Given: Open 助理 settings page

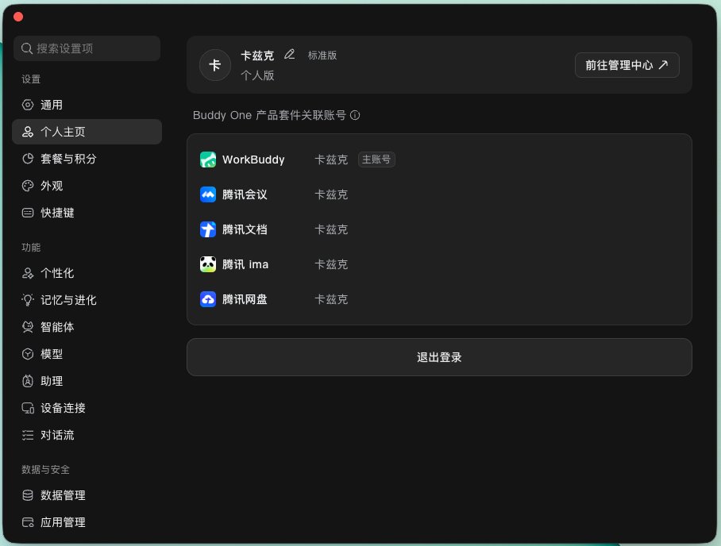Looking at the screenshot, I should 87,381.
